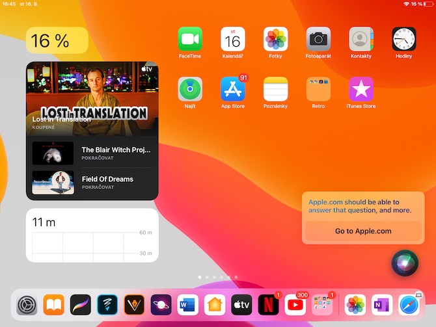
Task: Open the 11 m screen time widget
Action: [x=92, y=235]
